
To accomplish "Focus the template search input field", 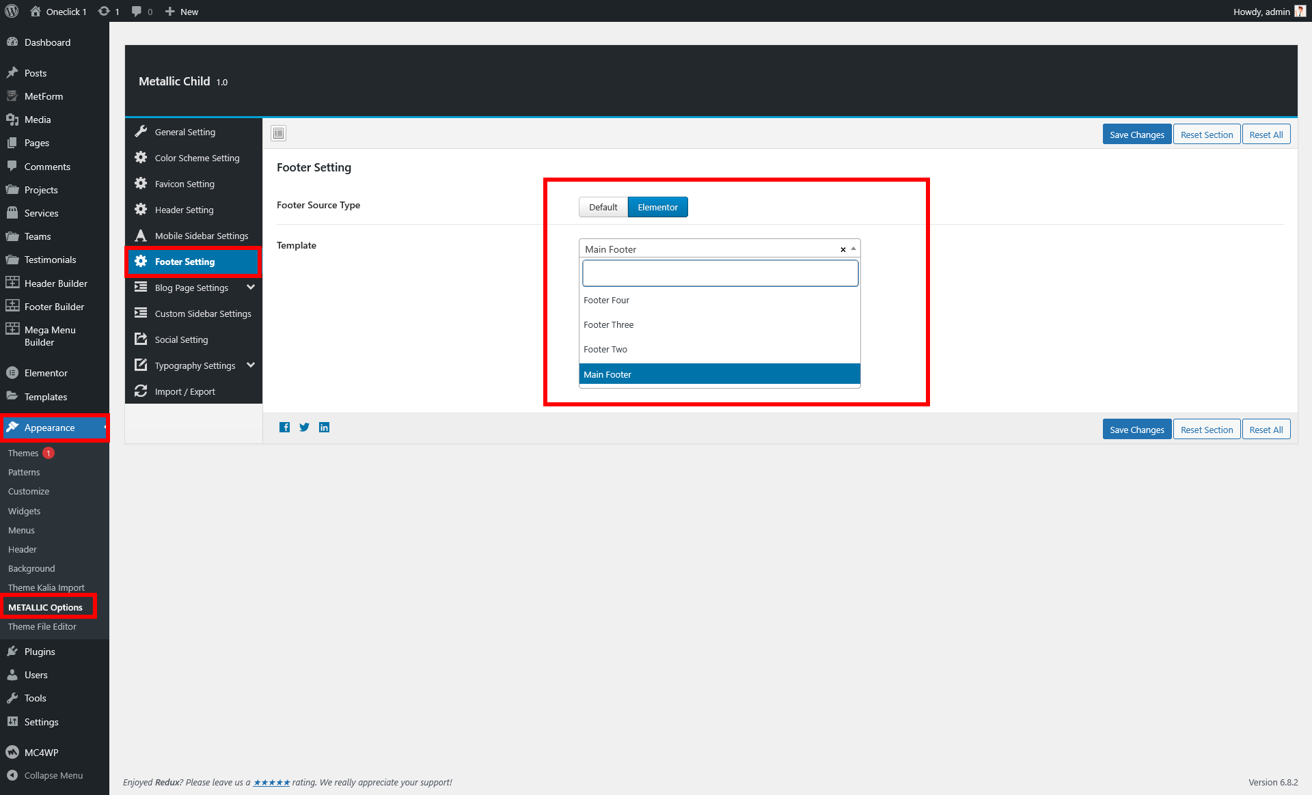I will tap(720, 273).
